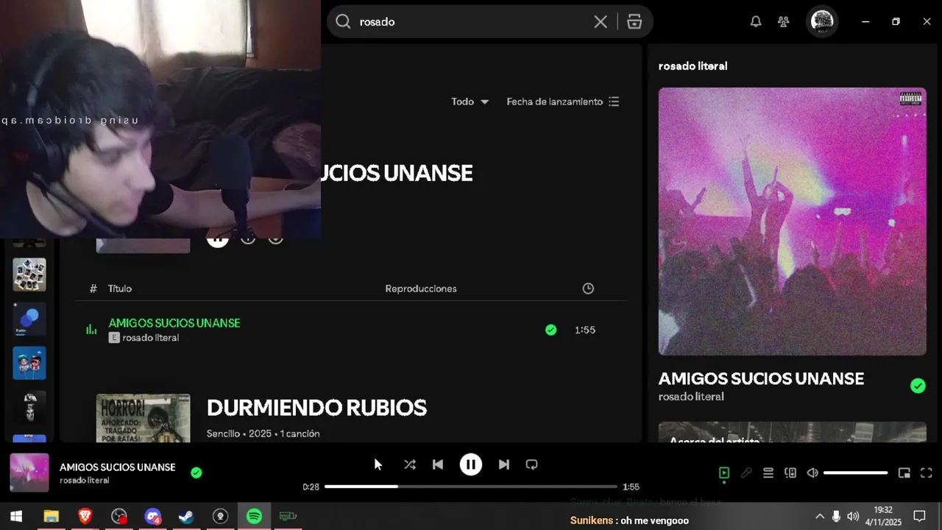Open the round webcam app taskbar icon
This screenshot has height=530, width=942.
220,517
